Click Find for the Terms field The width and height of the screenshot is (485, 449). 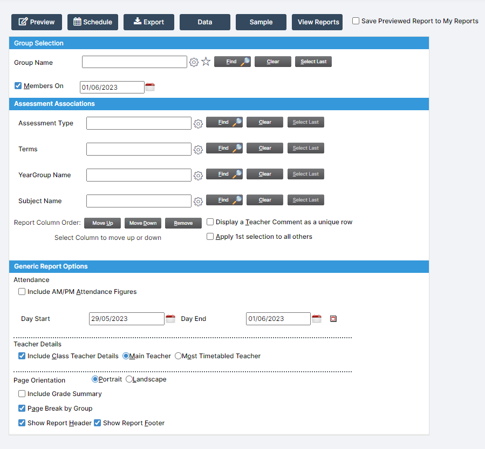pyautogui.click(x=224, y=148)
